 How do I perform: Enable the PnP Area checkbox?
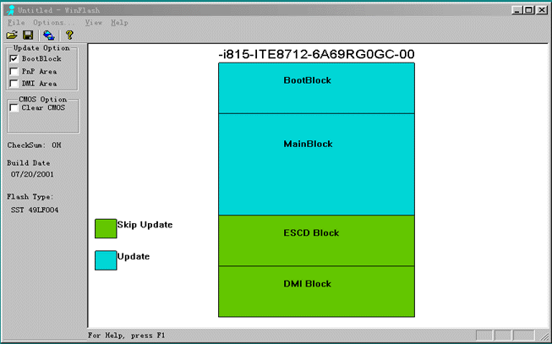pos(14,71)
